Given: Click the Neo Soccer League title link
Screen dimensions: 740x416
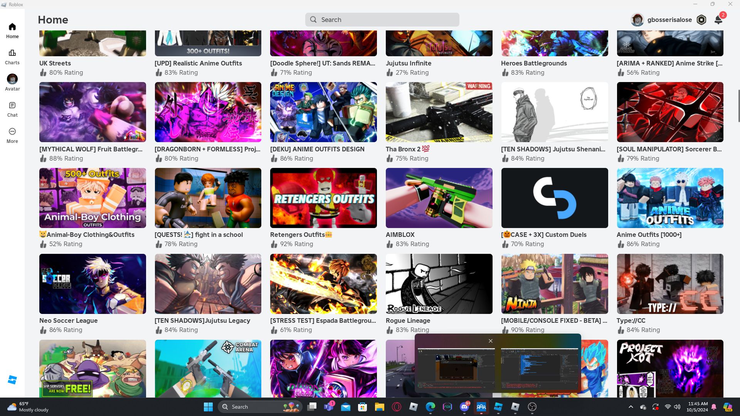Looking at the screenshot, I should tap(69, 320).
